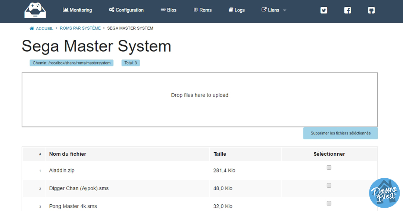403x211 pixels.
Task: Click the Séléctionner column header
Action: pyautogui.click(x=329, y=154)
